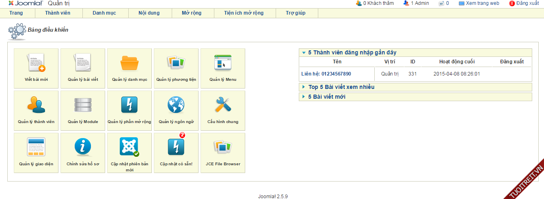Open the Tiện ích mở rộng menu

(x=244, y=13)
